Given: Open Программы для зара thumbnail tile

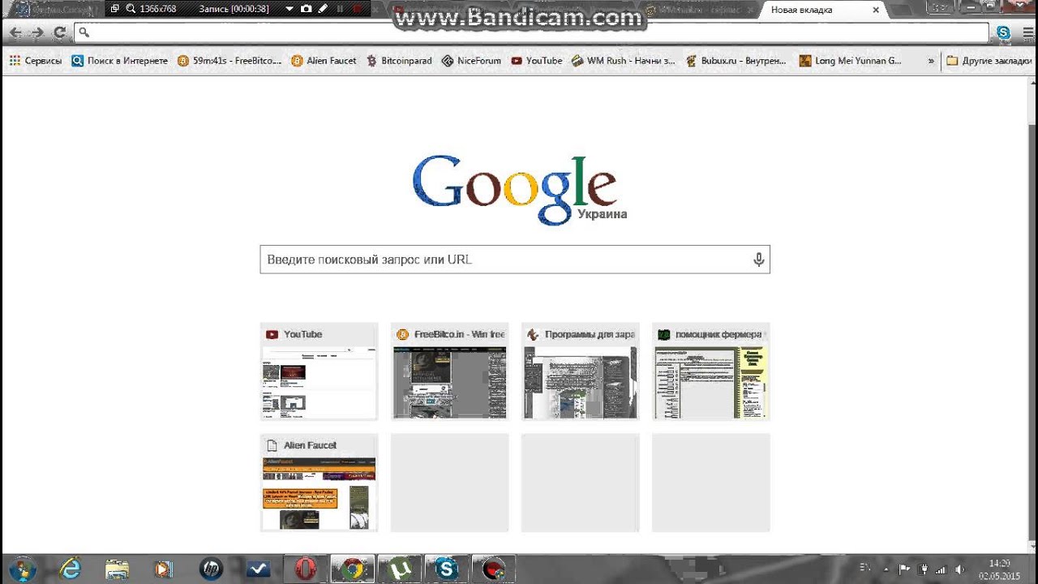Looking at the screenshot, I should [x=580, y=371].
